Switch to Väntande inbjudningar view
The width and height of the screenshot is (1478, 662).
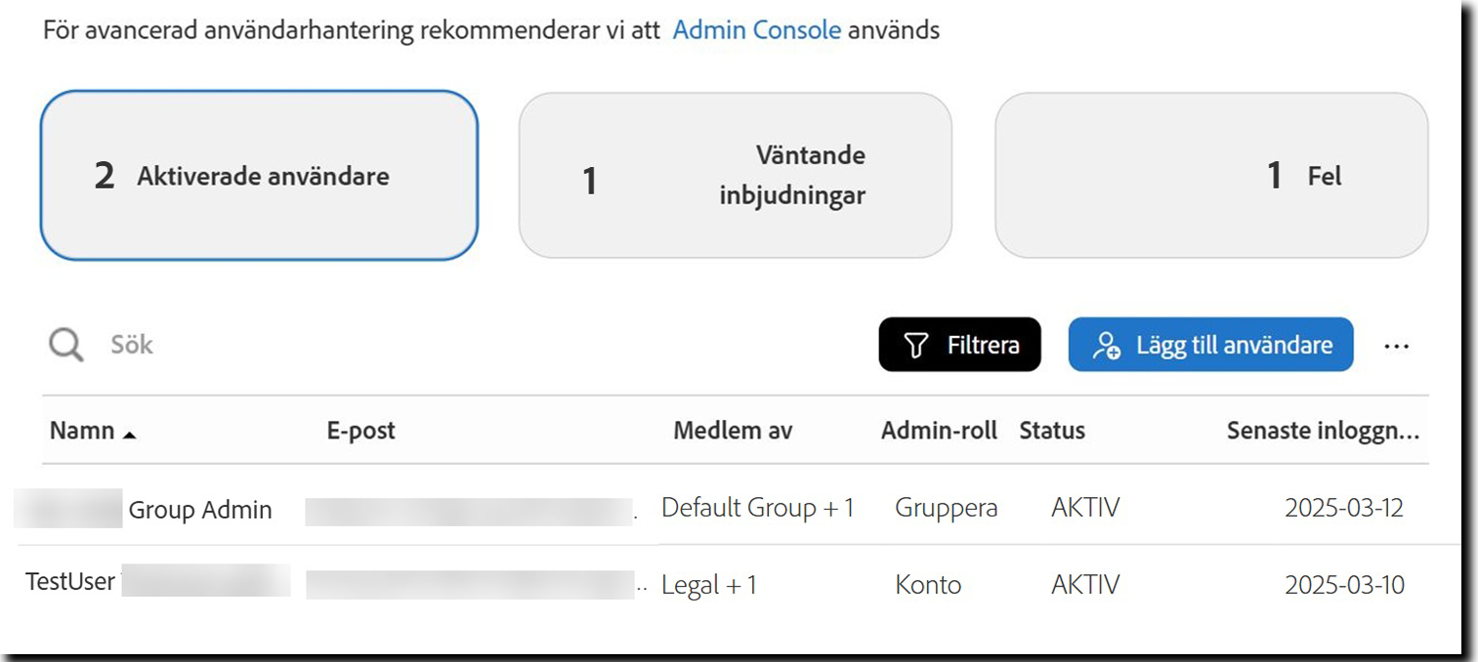[x=737, y=175]
